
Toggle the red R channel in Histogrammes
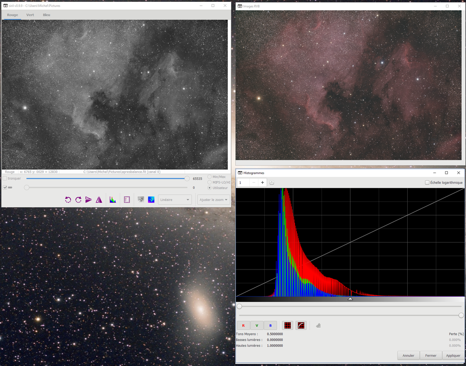coord(243,325)
